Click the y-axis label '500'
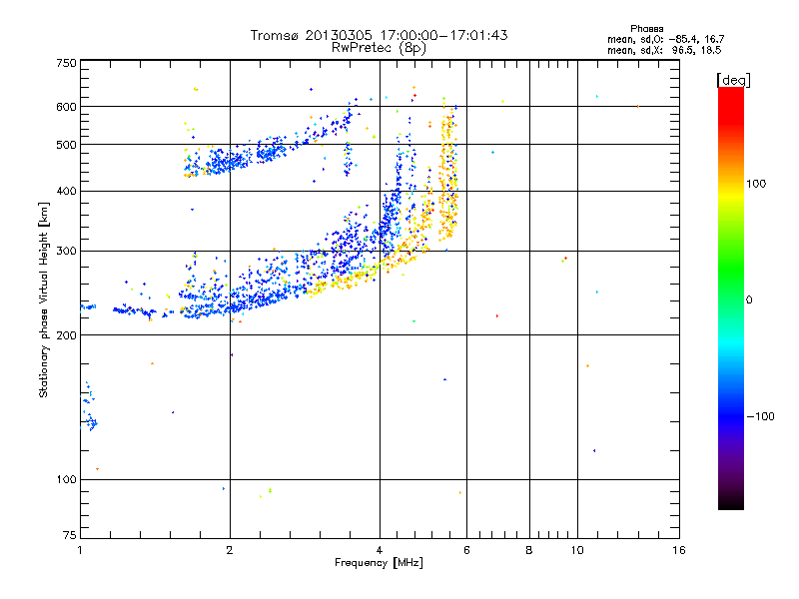This screenshot has width=799, height=599. pos(66,145)
